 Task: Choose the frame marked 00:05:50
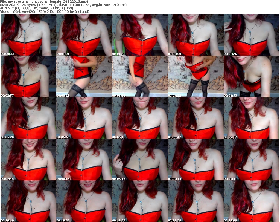[84, 118]
